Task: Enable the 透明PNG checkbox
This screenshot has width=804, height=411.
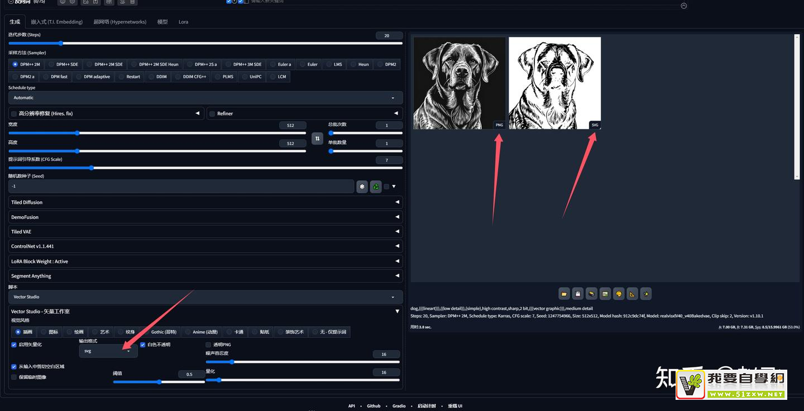Action: click(x=209, y=345)
